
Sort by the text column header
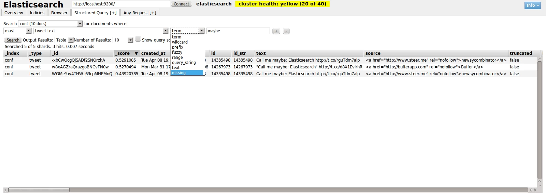click(309, 53)
